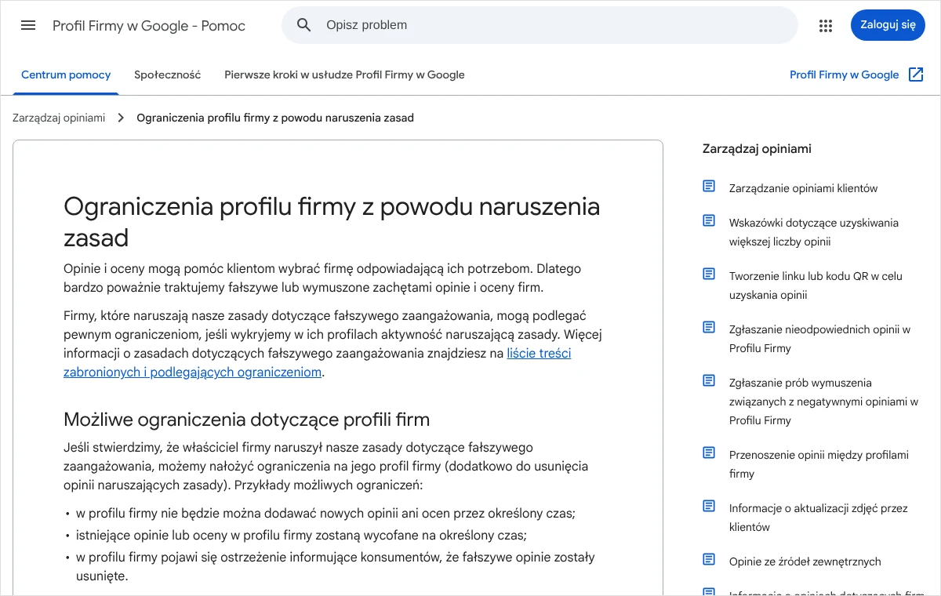
Task: Switch to the Centrum pomocy tab
Action: point(66,75)
